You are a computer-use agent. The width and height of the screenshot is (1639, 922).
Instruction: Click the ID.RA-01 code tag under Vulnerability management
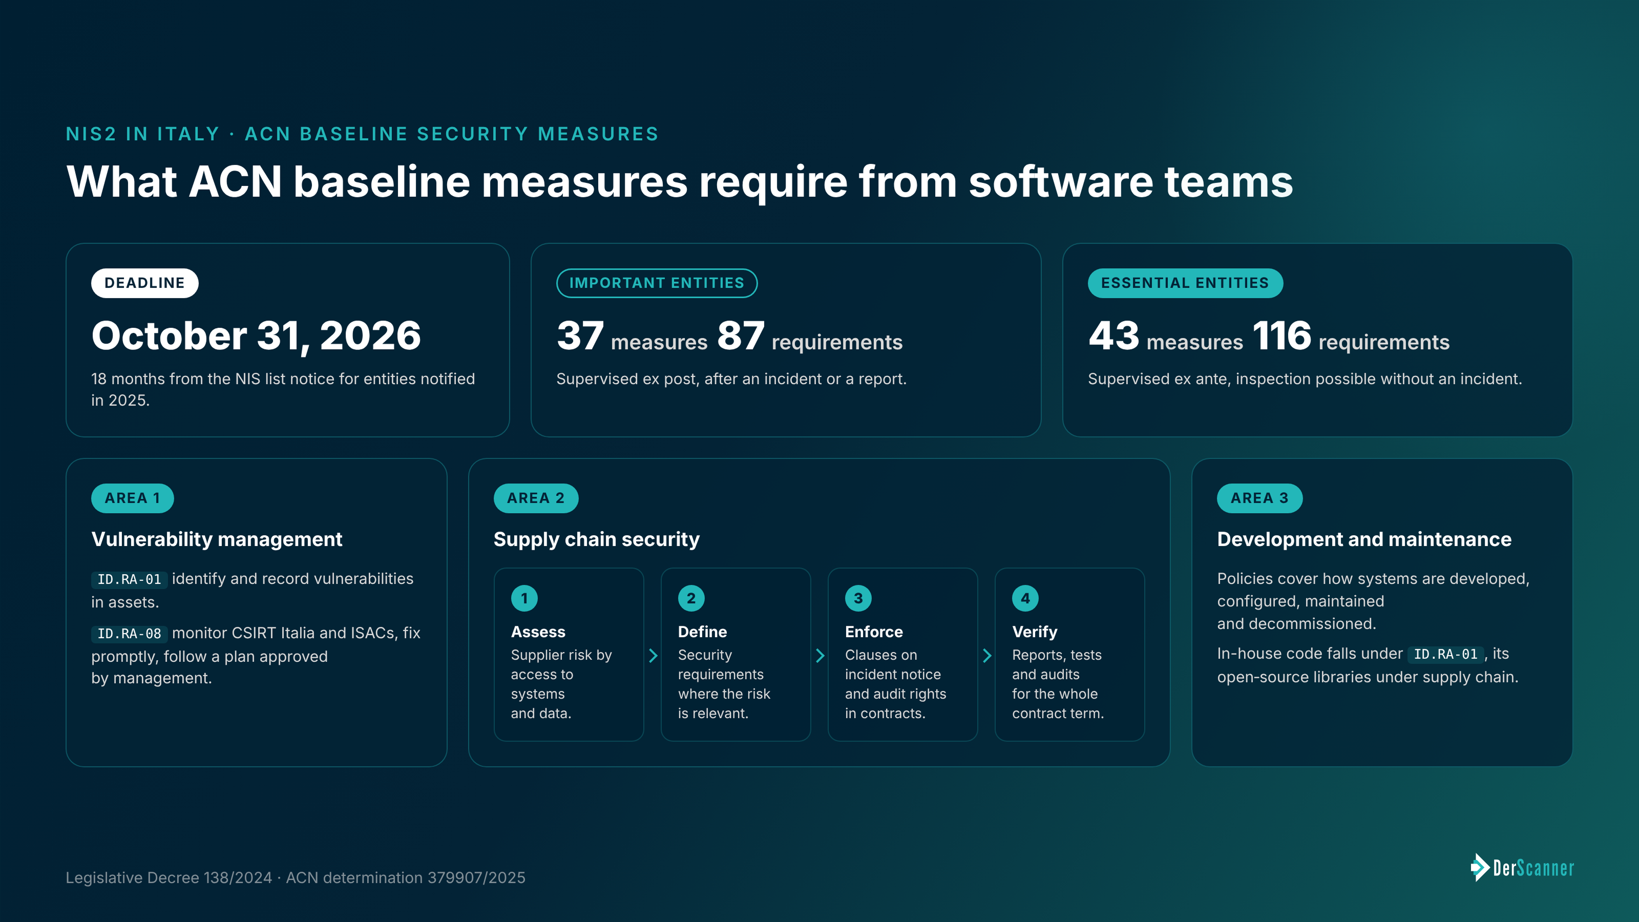click(x=129, y=580)
